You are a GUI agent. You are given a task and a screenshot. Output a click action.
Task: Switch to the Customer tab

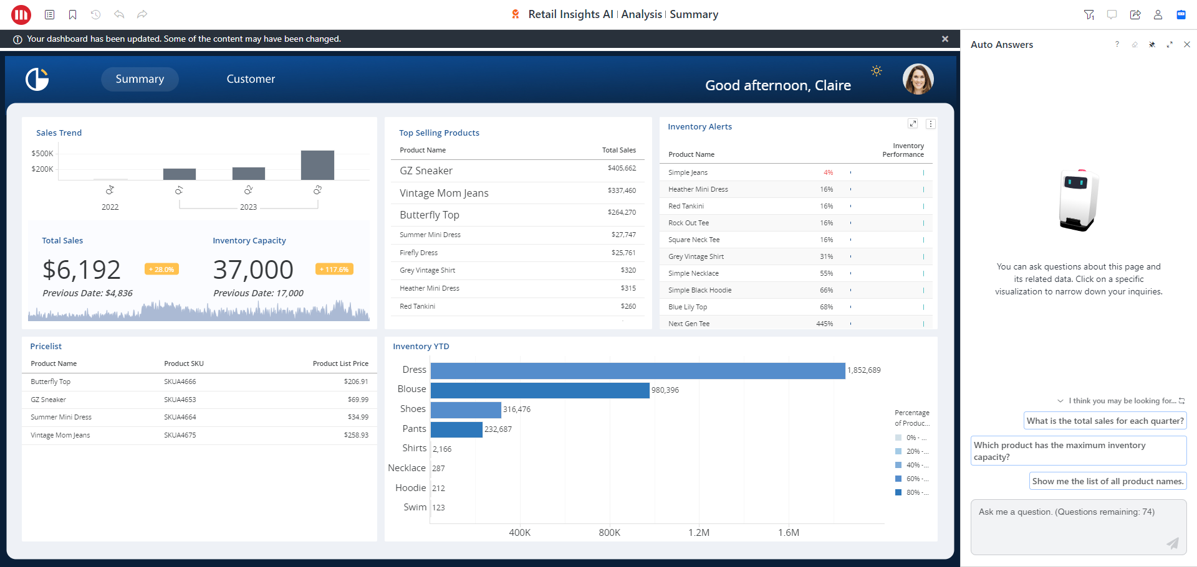pyautogui.click(x=251, y=79)
